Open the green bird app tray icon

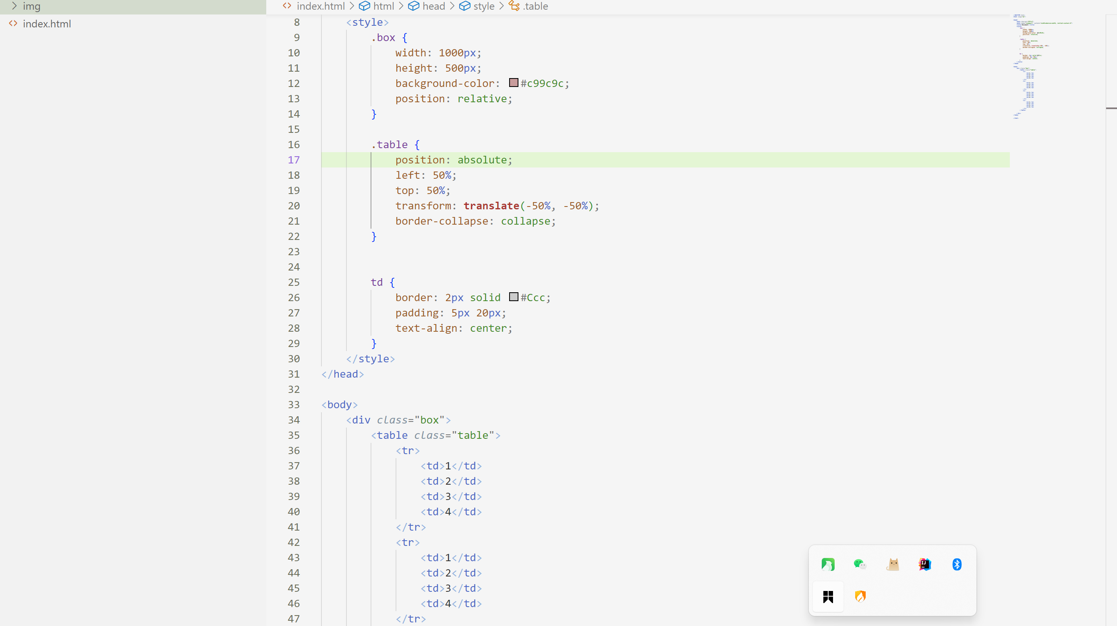(828, 564)
